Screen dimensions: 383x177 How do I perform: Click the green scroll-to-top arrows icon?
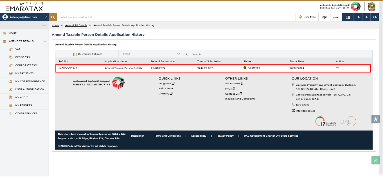(375, 160)
